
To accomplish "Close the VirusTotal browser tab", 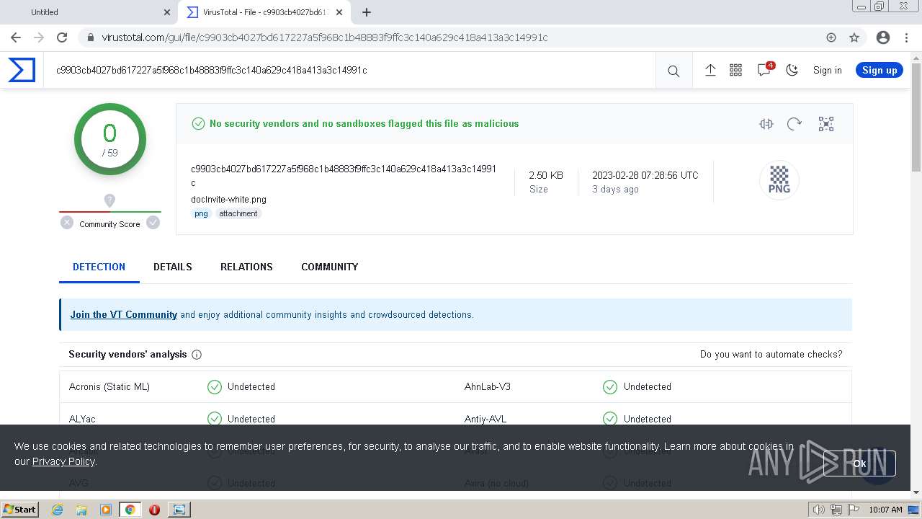I will tap(339, 12).
